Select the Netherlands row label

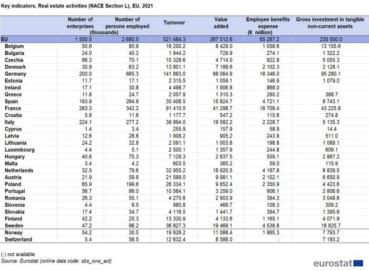pyautogui.click(x=19, y=170)
